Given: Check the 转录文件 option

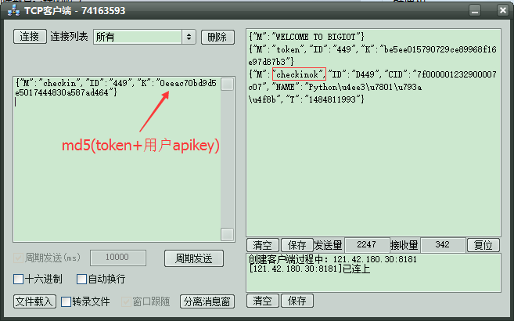Looking at the screenshot, I should tap(66, 301).
